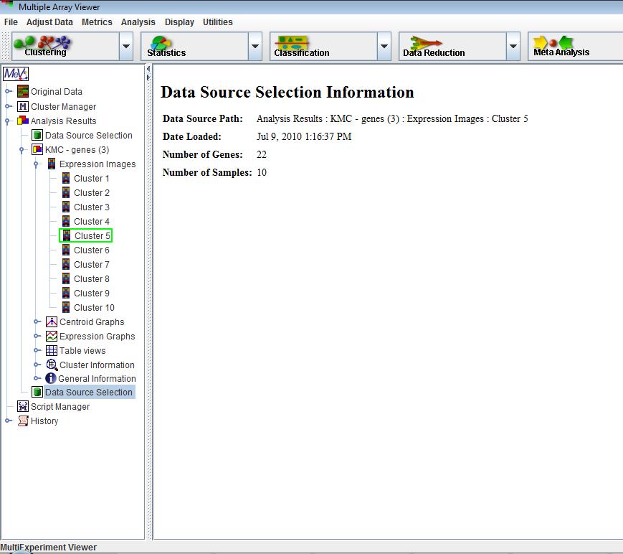Click the split pane collapse arrow
The height and width of the screenshot is (554, 623).
(148, 69)
